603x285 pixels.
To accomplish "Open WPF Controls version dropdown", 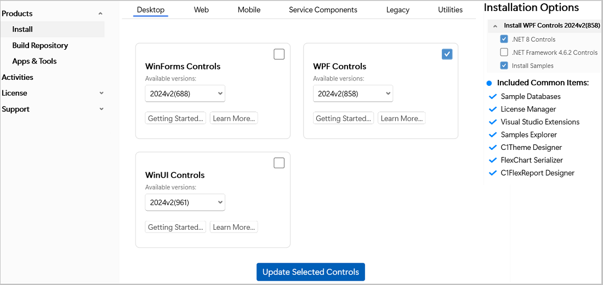I will [353, 94].
